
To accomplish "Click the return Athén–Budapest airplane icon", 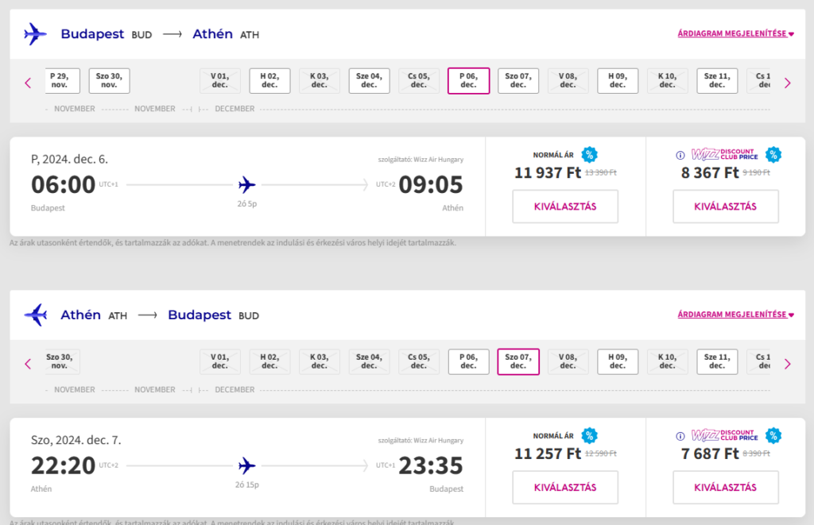I will [x=35, y=315].
